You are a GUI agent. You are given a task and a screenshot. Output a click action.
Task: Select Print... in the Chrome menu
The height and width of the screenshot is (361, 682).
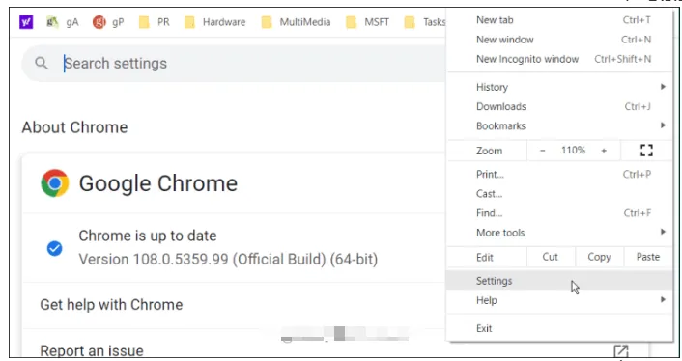560,174
